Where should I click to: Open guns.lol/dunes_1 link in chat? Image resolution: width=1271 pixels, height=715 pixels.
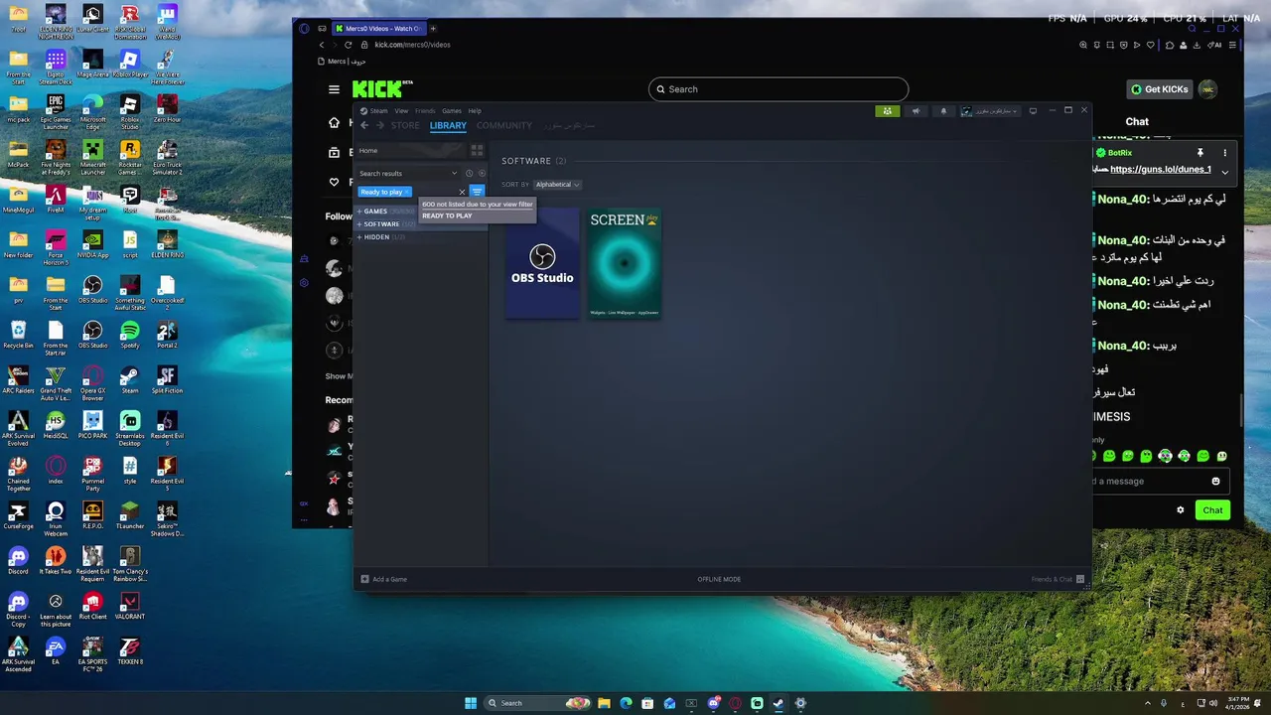coord(1161,170)
